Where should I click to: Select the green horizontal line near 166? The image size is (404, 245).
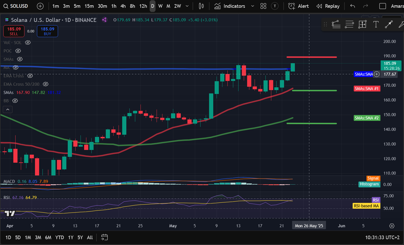click(x=314, y=90)
